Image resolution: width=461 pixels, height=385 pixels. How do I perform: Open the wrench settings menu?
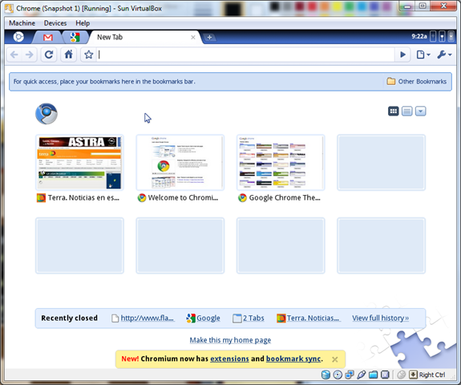pos(444,55)
